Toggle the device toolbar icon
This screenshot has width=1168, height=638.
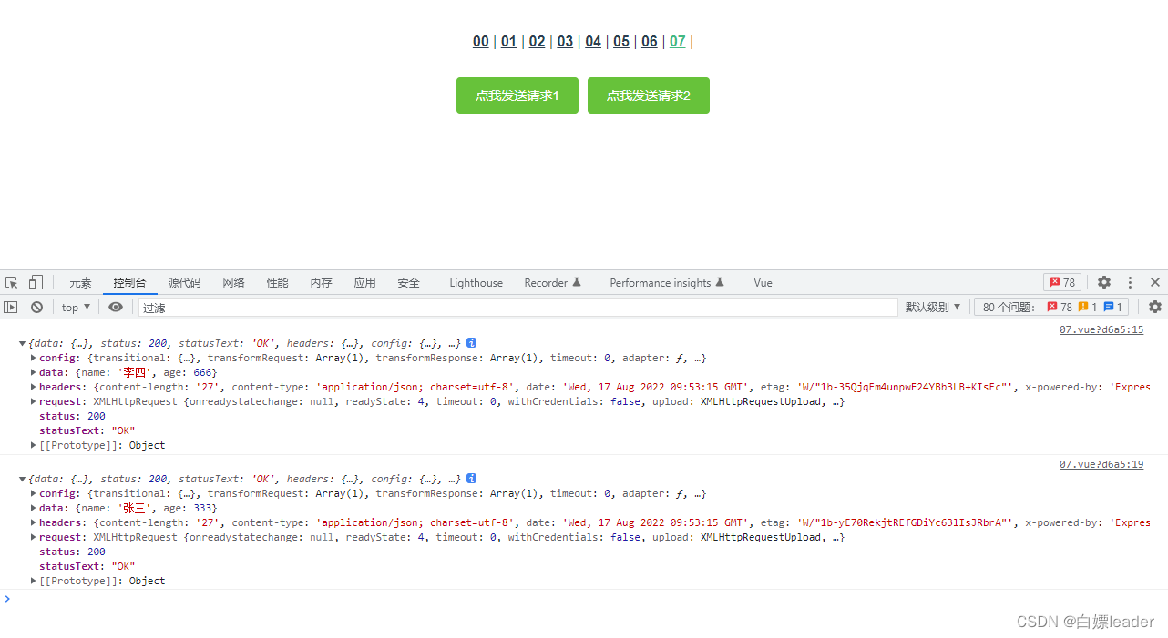coord(36,283)
